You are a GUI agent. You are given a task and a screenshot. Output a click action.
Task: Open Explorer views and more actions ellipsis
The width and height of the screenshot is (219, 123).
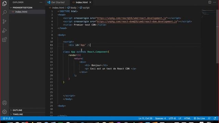pos(41,2)
